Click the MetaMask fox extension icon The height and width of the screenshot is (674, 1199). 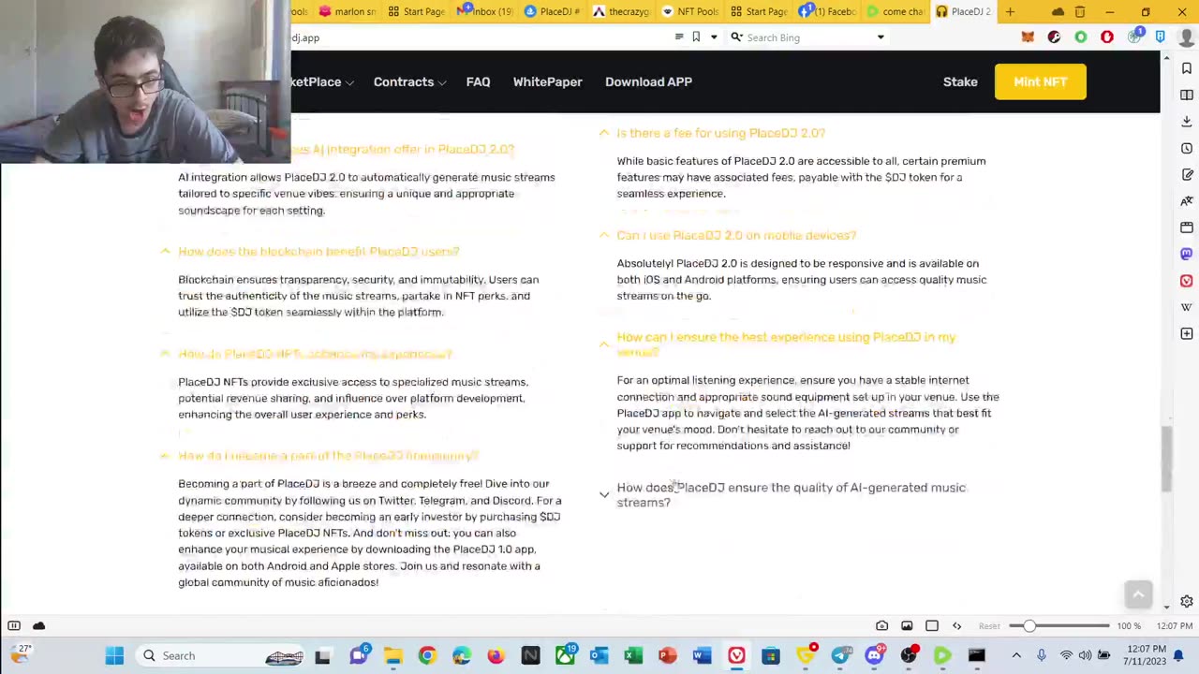(1028, 37)
